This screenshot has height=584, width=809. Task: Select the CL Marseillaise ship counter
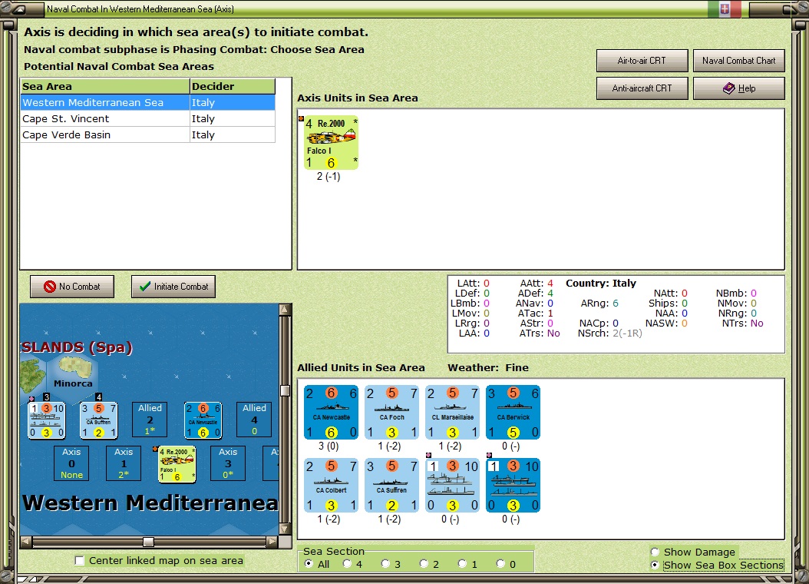453,412
